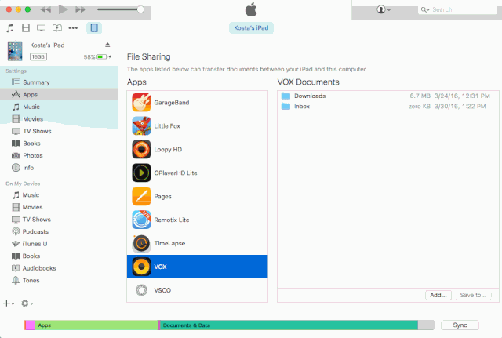Select Apps in Settings sidebar
Image resolution: width=502 pixels, height=338 pixels.
[59, 94]
